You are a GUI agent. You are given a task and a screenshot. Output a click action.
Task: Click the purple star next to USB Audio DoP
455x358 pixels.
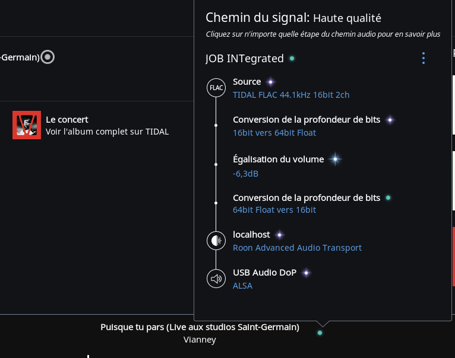coord(306,273)
